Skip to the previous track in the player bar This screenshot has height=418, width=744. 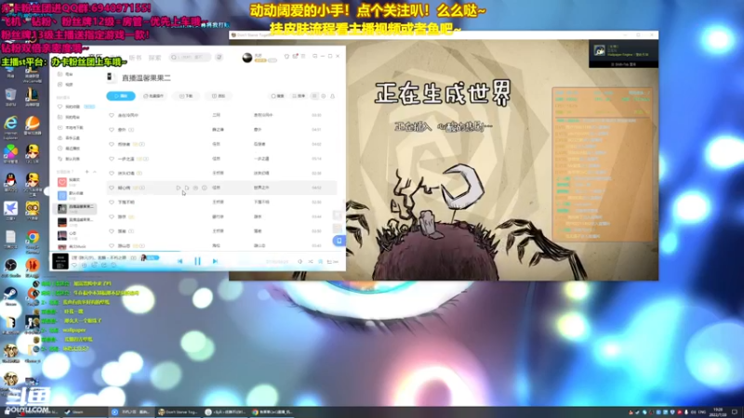click(x=179, y=261)
